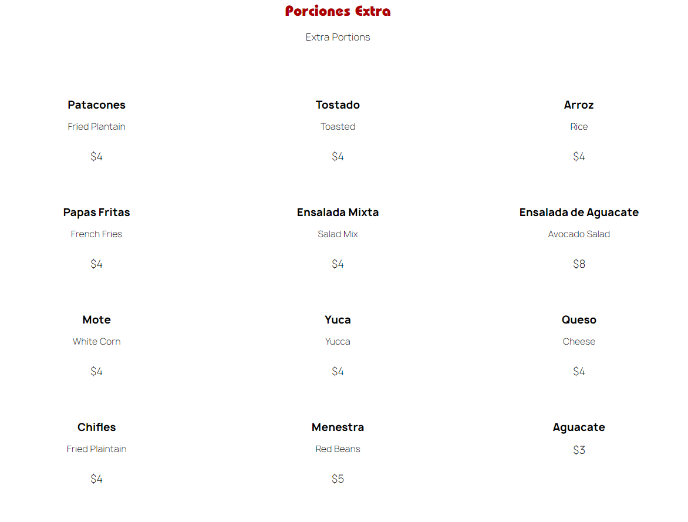Click the $3 Aguacate price

point(579,450)
